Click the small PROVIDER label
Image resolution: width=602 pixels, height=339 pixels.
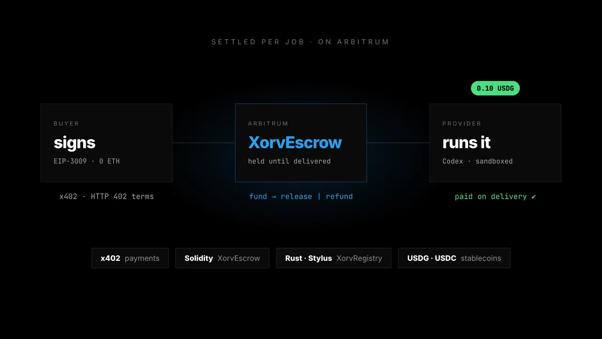click(462, 123)
